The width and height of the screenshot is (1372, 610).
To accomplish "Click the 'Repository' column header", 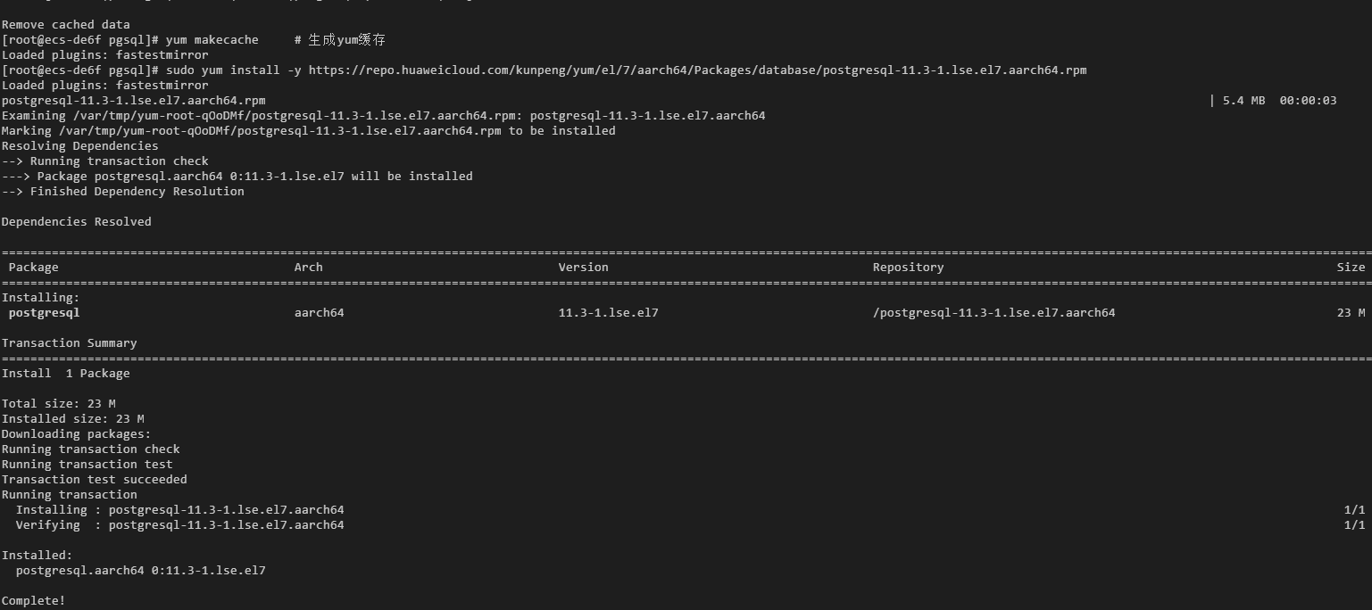I will 908,267.
